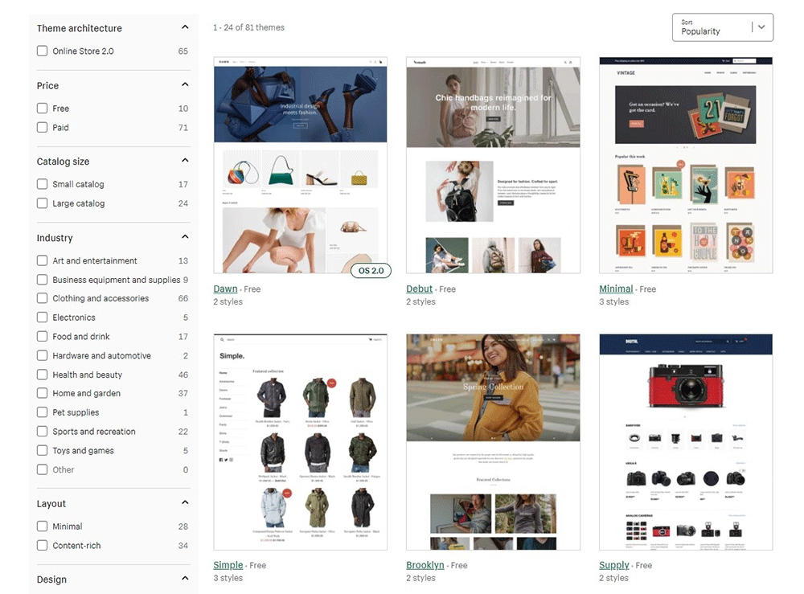Collapse the Layout filter section
The image size is (804, 594).
pyautogui.click(x=185, y=503)
